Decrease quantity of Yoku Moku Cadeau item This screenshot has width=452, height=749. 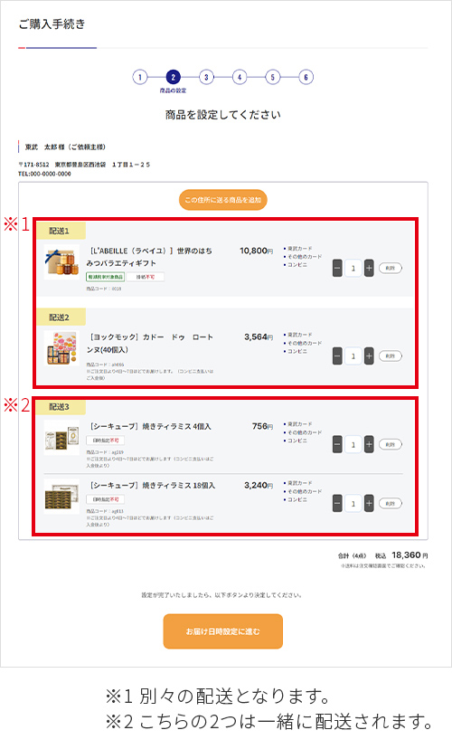[x=337, y=356]
